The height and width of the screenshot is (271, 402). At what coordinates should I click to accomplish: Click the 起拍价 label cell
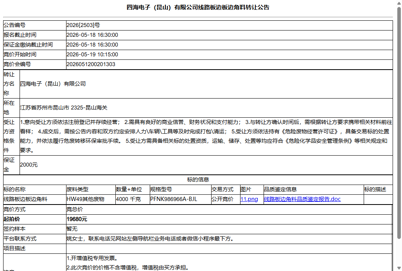pyautogui.click(x=35, y=219)
